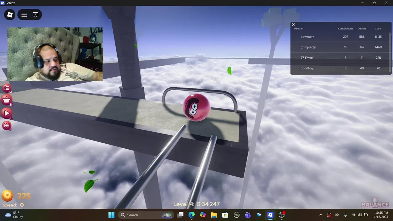Open the pink level list button (M)
This screenshot has width=393, height=221.
(7, 88)
